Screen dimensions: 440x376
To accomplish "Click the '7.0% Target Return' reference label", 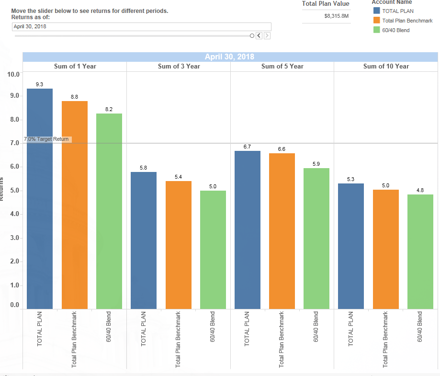I will click(46, 139).
